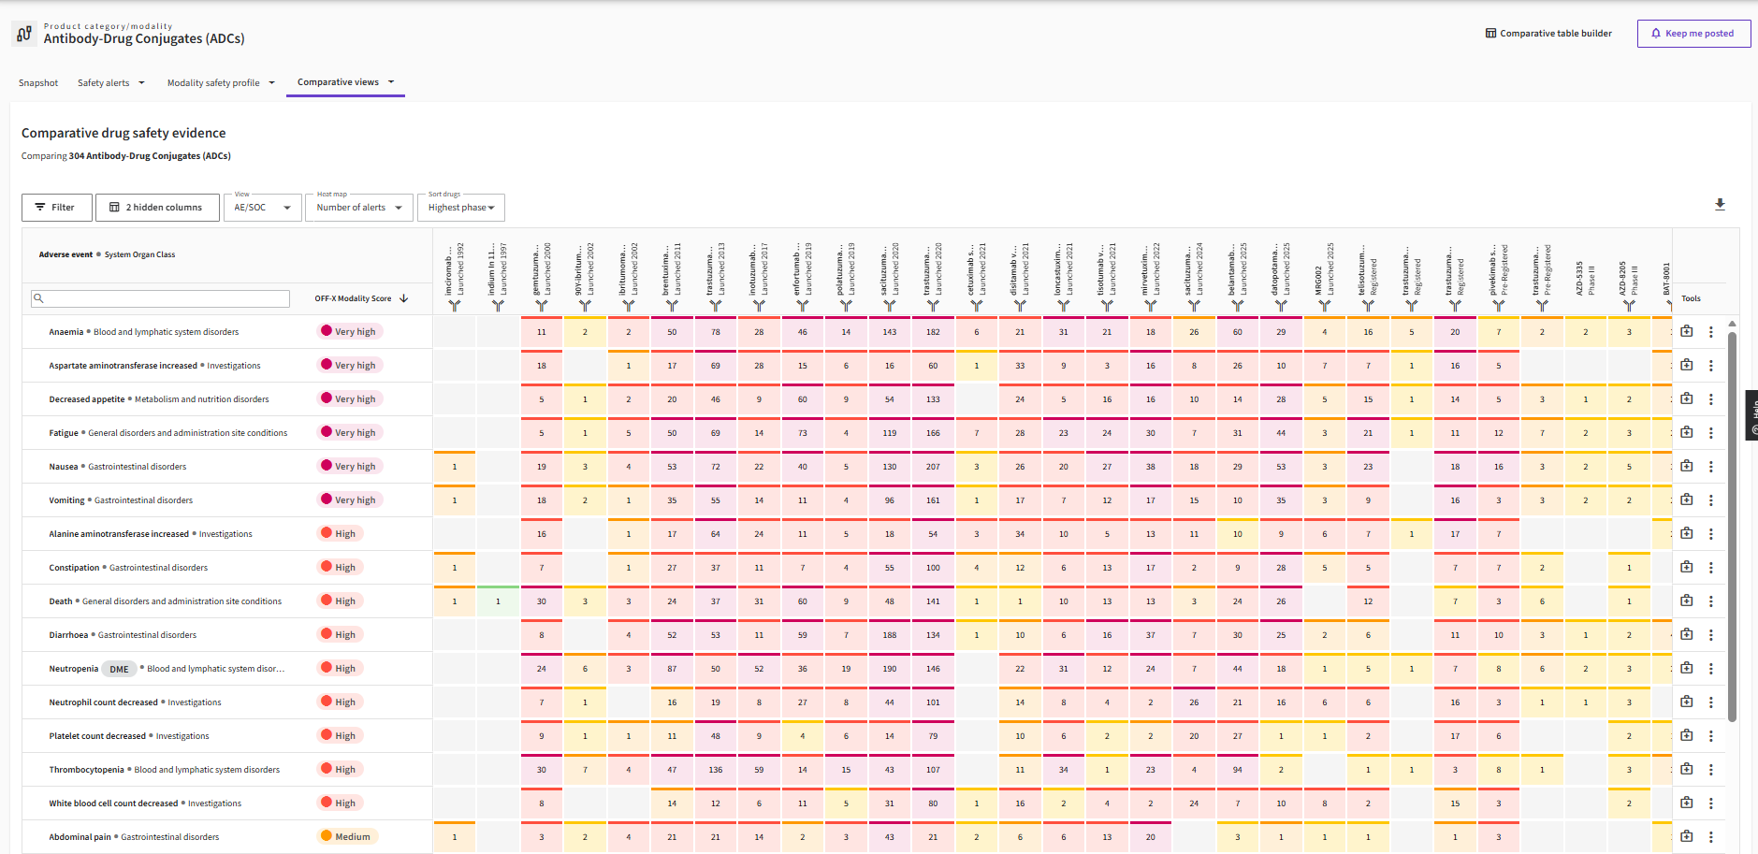This screenshot has width=1758, height=854.
Task: Open the Comparative table builder
Action: (x=1548, y=34)
